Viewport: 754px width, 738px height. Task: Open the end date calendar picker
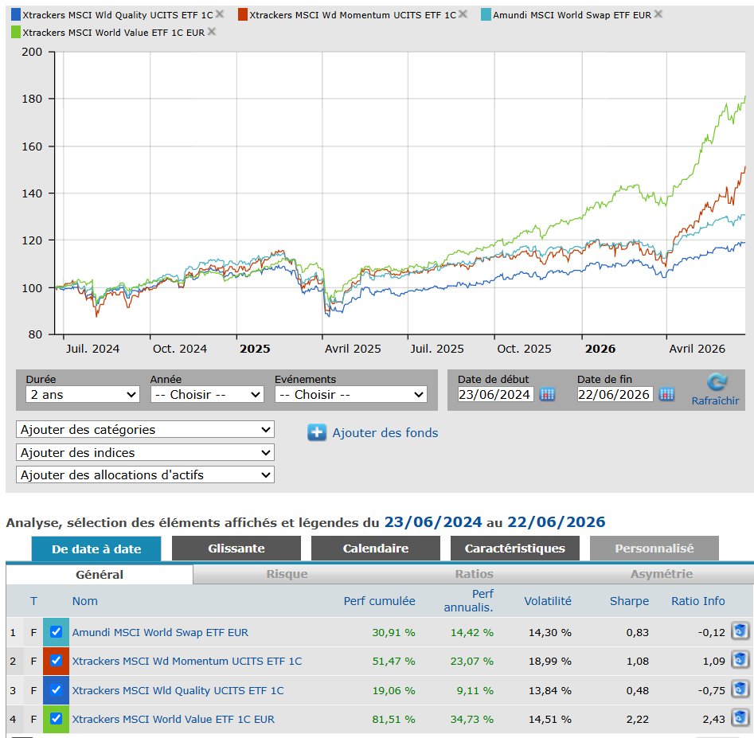[666, 395]
